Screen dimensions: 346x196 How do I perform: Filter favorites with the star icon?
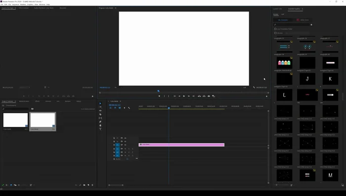click(311, 25)
